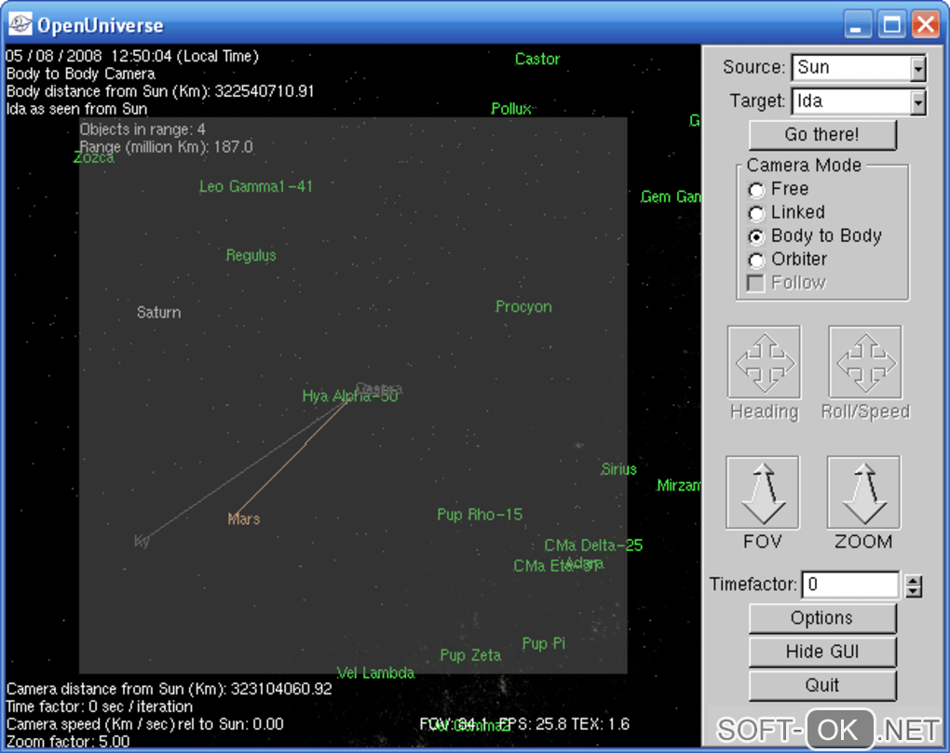
Task: Close the OpenUniverse window
Action: click(x=926, y=25)
